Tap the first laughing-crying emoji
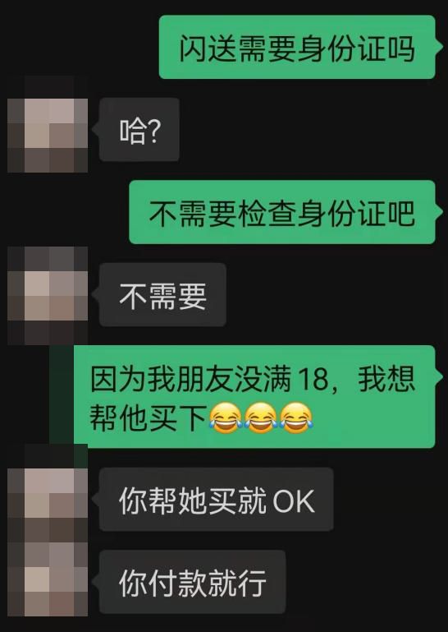This screenshot has width=448, height=632. 226,418
